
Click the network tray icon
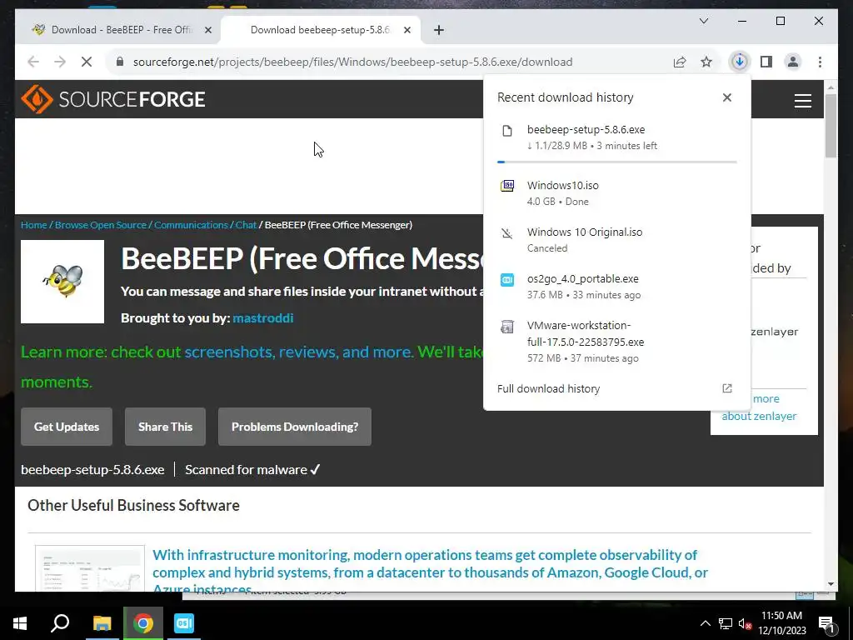[726, 623]
